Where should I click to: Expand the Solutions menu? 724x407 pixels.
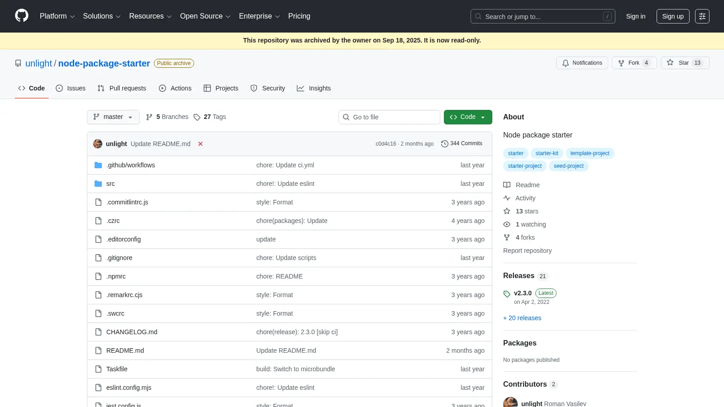tap(102, 16)
